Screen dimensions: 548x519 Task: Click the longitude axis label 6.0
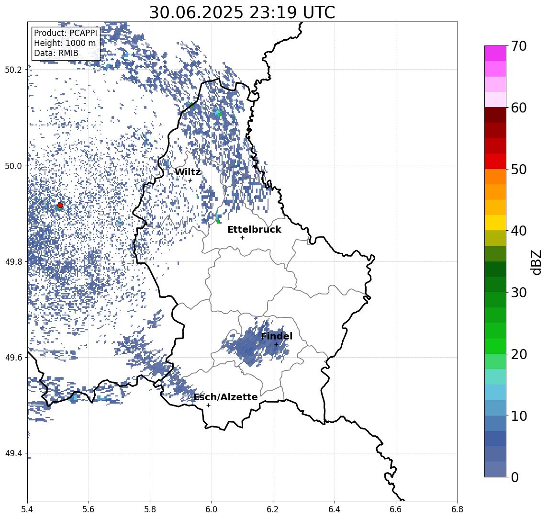point(212,509)
